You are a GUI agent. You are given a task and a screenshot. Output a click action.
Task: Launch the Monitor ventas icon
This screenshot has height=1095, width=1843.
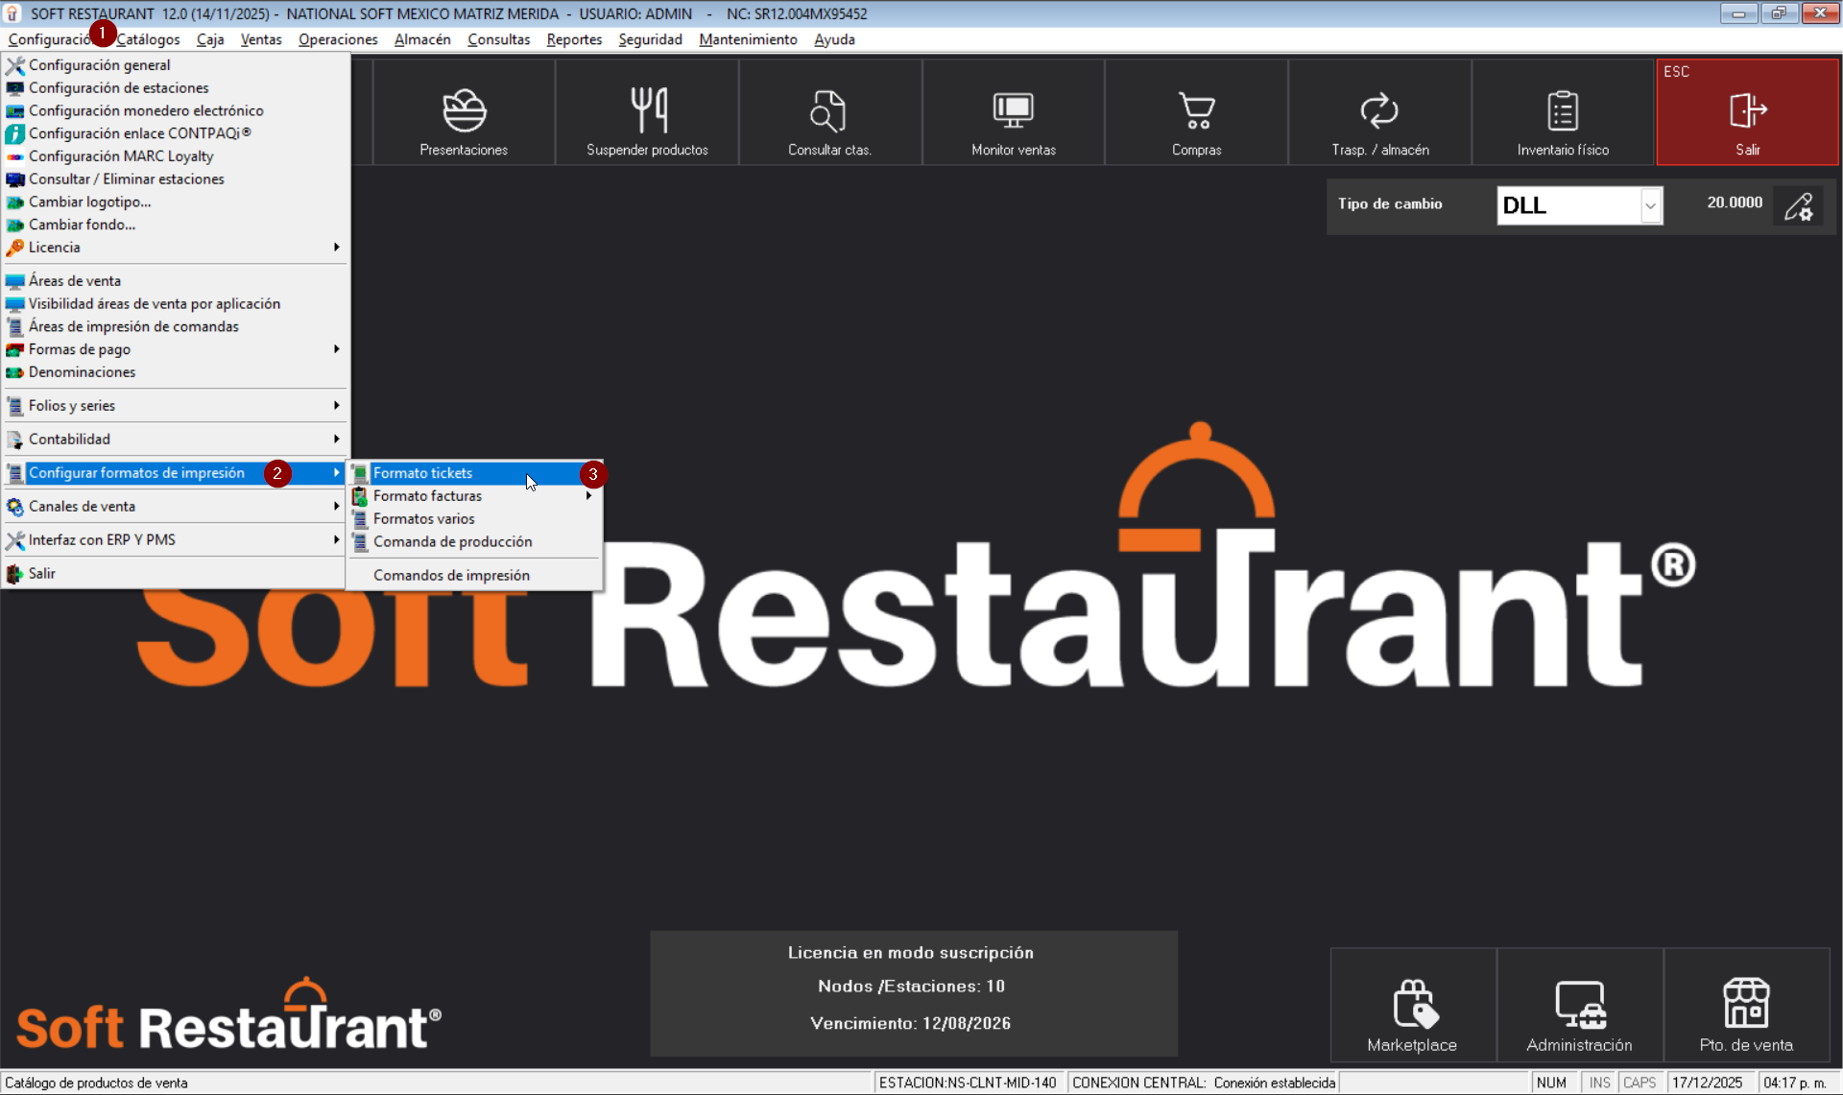click(1013, 112)
